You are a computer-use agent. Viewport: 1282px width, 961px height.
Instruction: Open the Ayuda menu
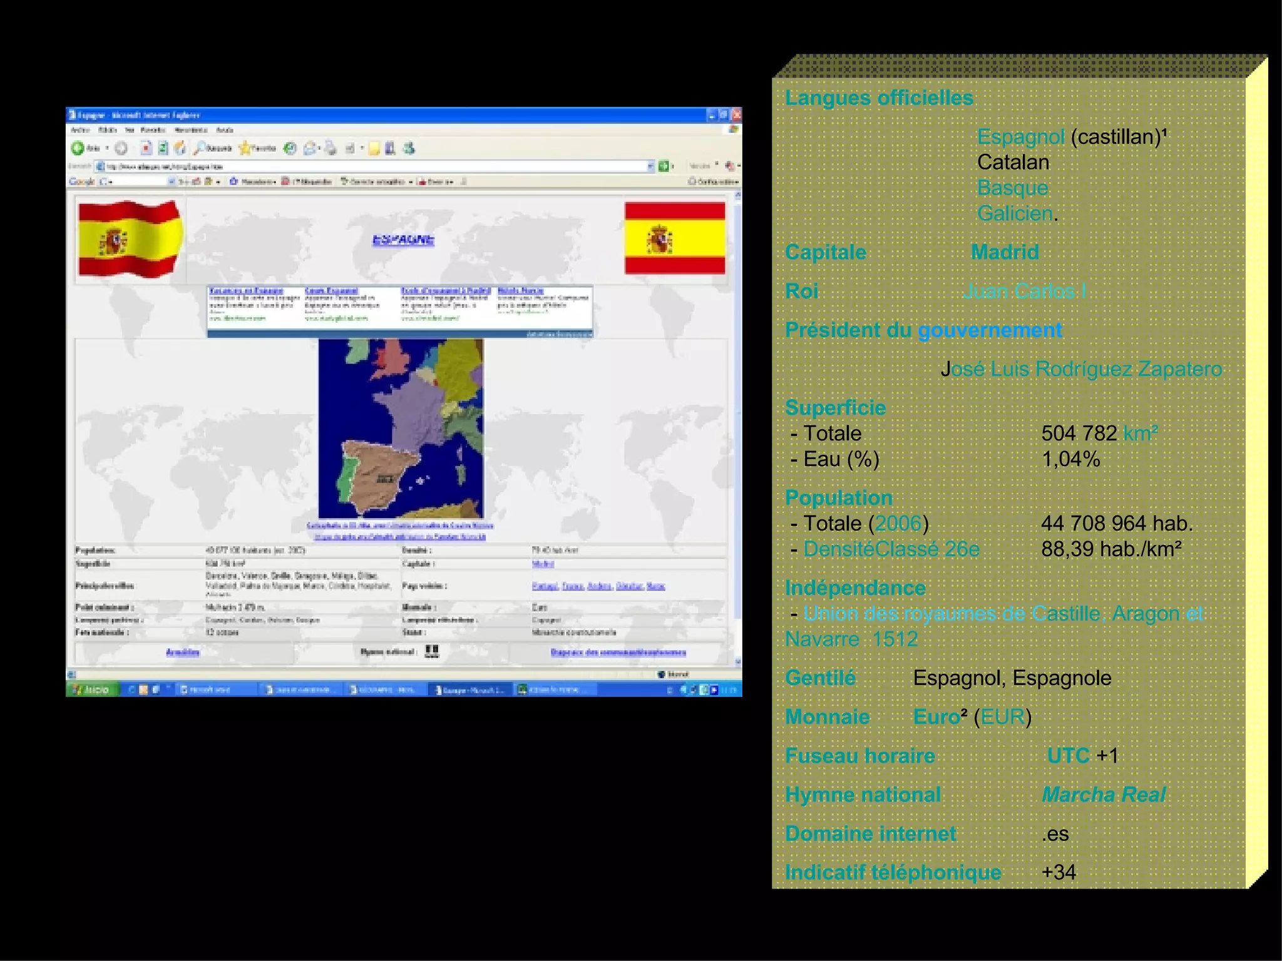pyautogui.click(x=225, y=130)
